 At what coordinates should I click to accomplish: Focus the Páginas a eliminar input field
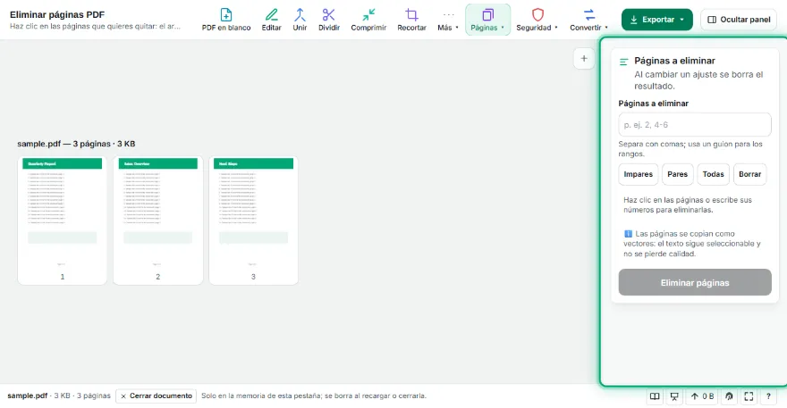pos(695,125)
